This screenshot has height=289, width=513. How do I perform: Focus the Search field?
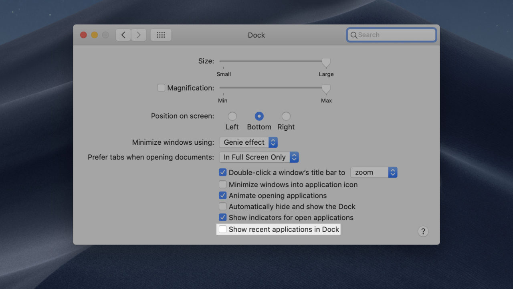coord(391,35)
